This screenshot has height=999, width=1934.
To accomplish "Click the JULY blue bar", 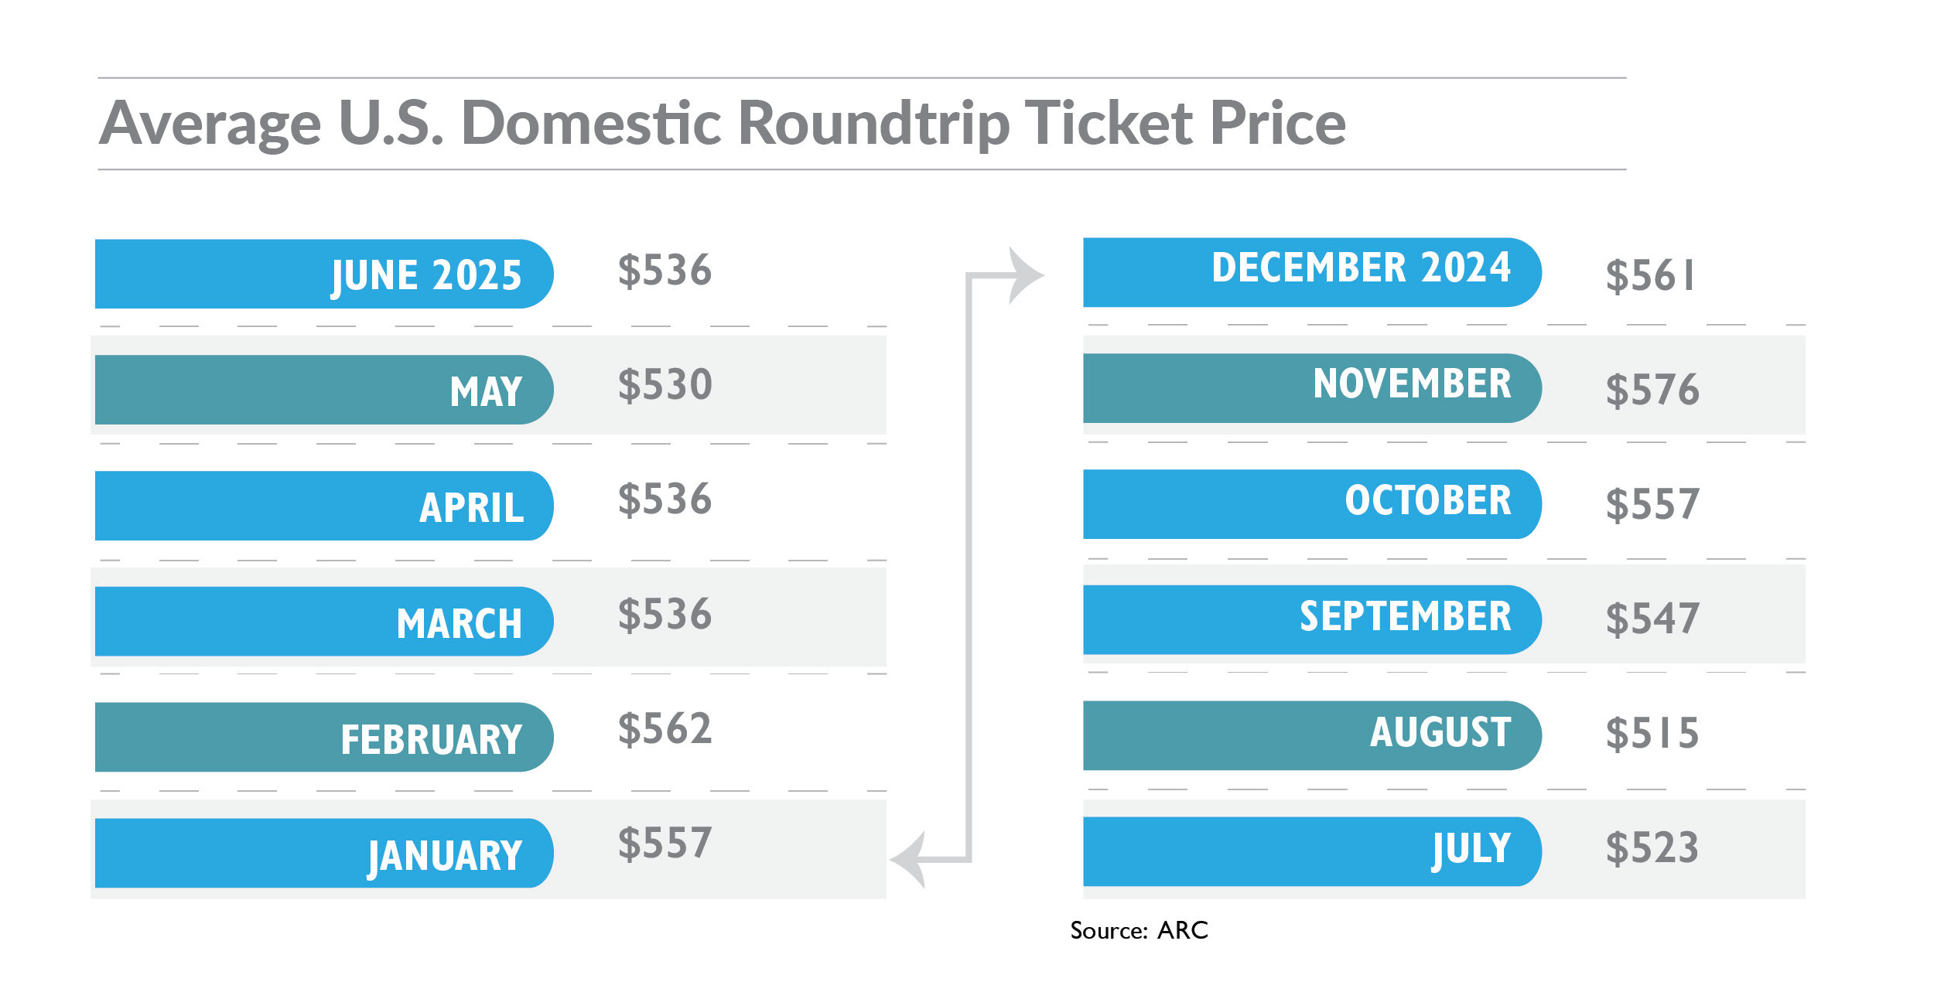I will tap(1312, 851).
